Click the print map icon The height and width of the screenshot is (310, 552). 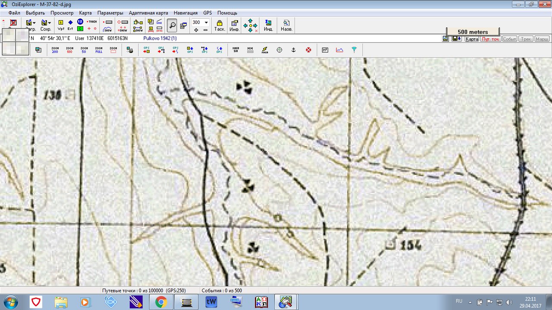[x=129, y=50]
